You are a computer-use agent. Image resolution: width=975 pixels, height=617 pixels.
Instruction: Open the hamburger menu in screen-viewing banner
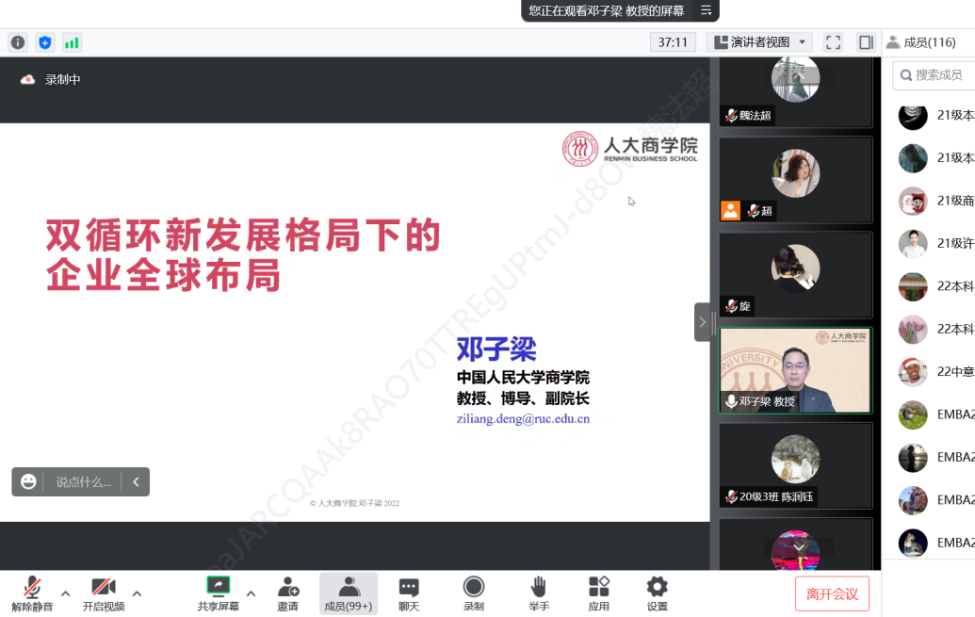705,12
